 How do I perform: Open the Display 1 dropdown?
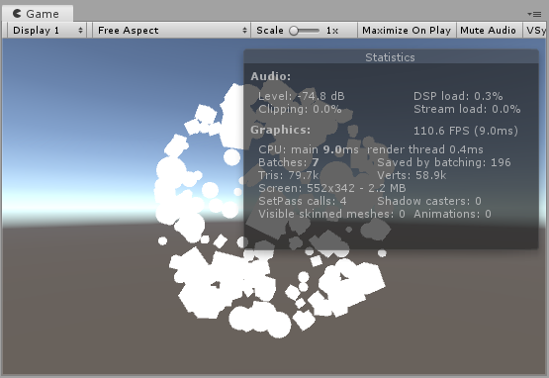tap(46, 30)
